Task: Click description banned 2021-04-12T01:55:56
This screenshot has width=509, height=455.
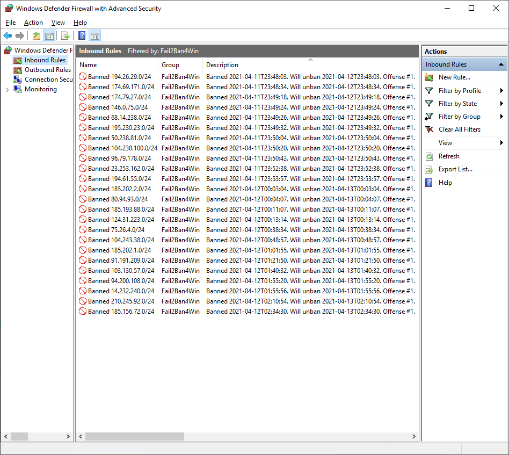Action: click(x=310, y=291)
